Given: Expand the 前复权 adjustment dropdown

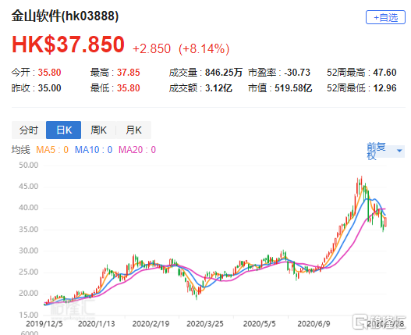Looking at the screenshot, I should (385, 151).
